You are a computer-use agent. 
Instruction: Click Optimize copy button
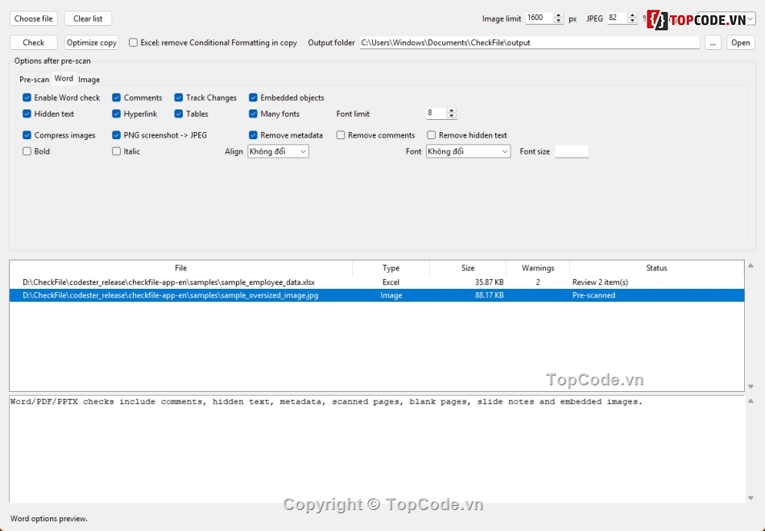pyautogui.click(x=92, y=43)
